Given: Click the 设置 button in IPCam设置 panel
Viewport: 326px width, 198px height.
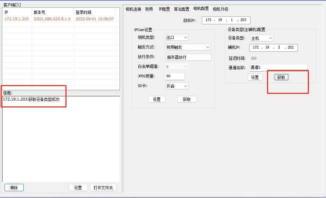Looking at the screenshot, I should coord(157,99).
